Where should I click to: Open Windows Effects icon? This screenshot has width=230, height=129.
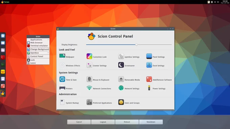pos(62,65)
